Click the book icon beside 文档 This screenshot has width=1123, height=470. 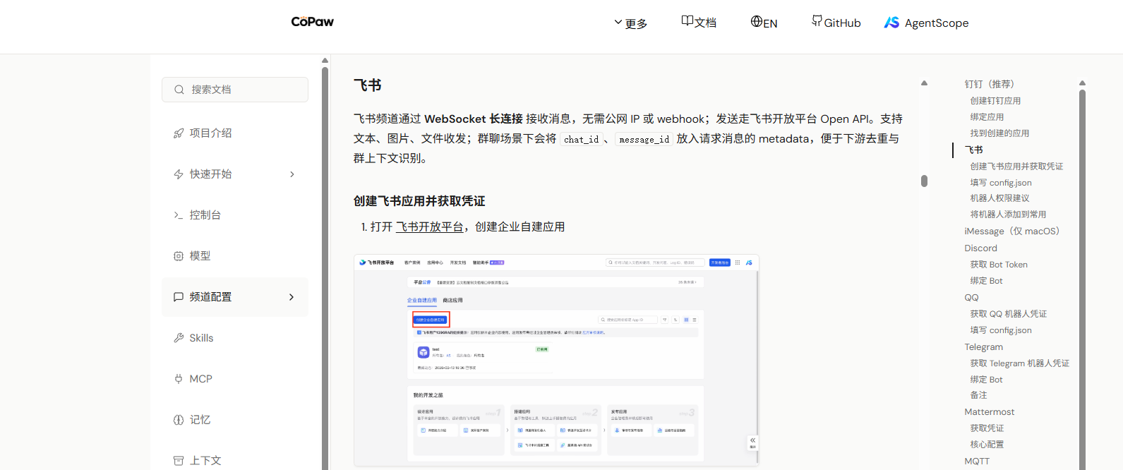pyautogui.click(x=687, y=21)
